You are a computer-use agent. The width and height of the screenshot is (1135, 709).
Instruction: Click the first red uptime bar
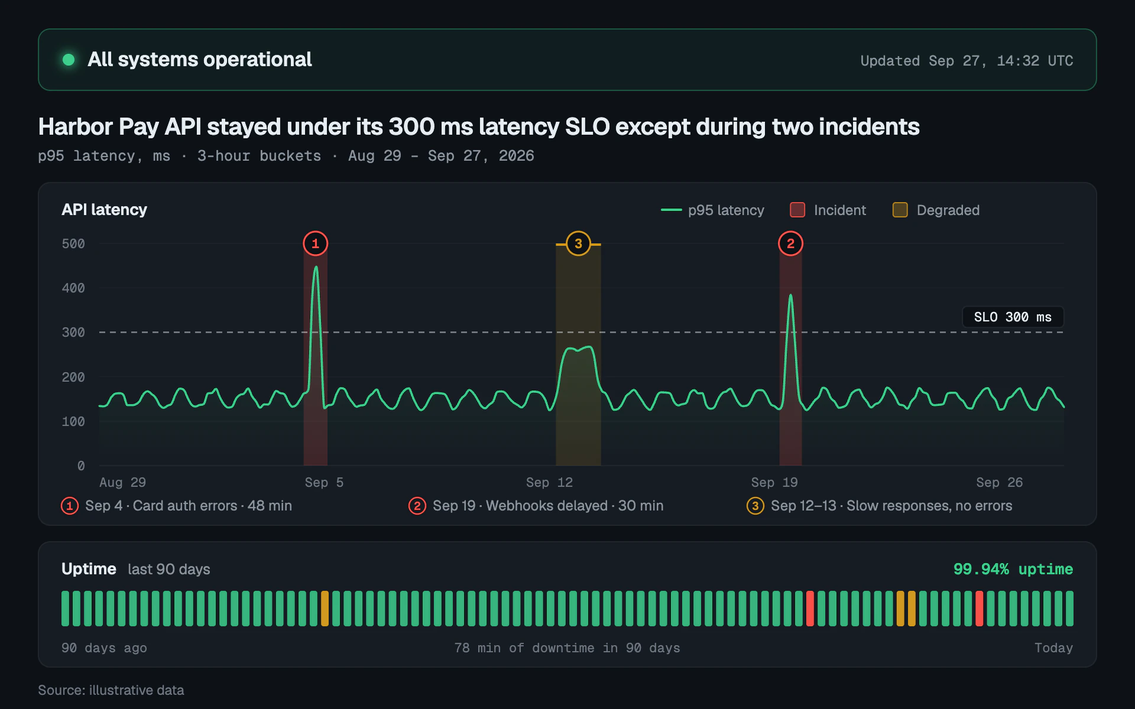(x=810, y=609)
